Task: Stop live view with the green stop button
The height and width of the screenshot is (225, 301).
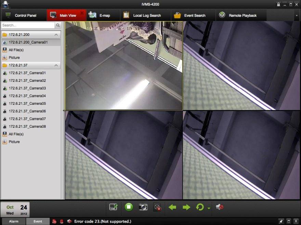Action: click(129, 207)
